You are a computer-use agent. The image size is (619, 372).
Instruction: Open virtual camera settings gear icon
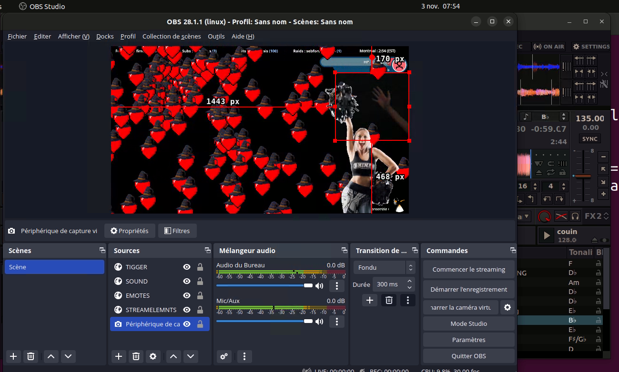pos(507,307)
